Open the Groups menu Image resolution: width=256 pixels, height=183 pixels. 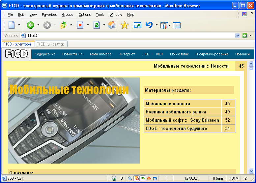(68, 15)
